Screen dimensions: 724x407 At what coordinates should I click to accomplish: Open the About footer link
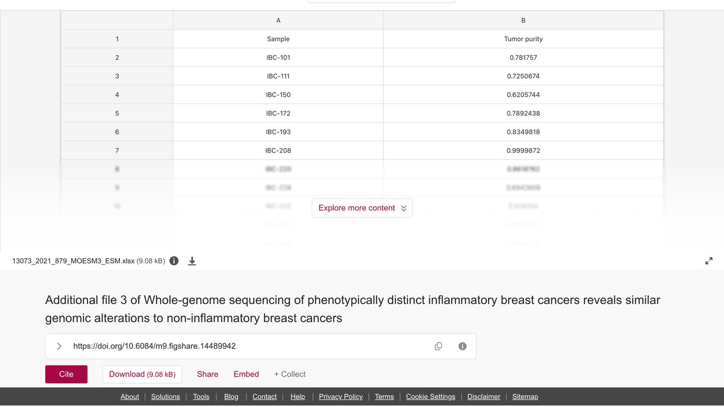pyautogui.click(x=130, y=397)
